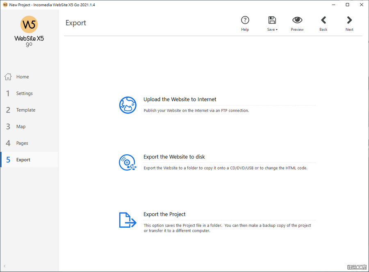
Task: Go Next using the right chevron
Action: tap(349, 20)
